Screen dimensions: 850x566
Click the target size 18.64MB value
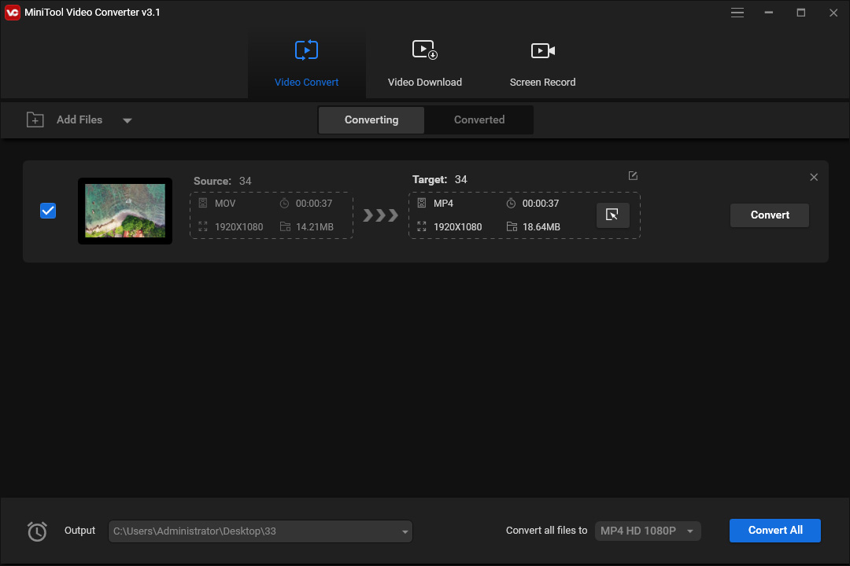coord(541,227)
